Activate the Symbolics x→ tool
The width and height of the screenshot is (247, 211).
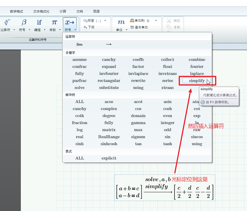pyautogui.click(x=69, y=22)
